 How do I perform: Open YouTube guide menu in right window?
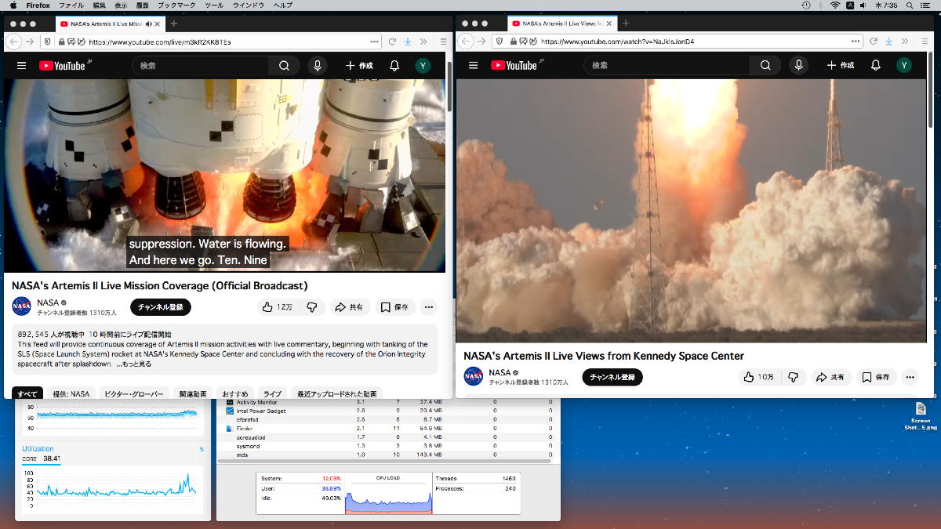[x=473, y=66]
